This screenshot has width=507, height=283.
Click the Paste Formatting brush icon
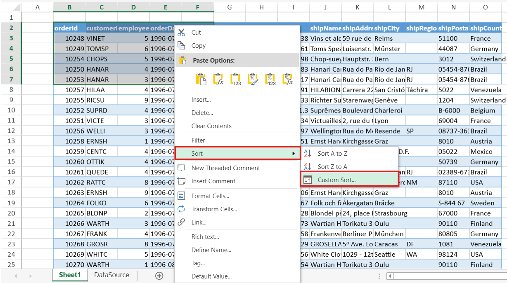[253, 79]
